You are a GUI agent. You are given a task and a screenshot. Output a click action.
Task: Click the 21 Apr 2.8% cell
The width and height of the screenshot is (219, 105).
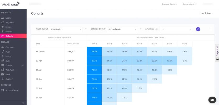[x=170, y=70]
